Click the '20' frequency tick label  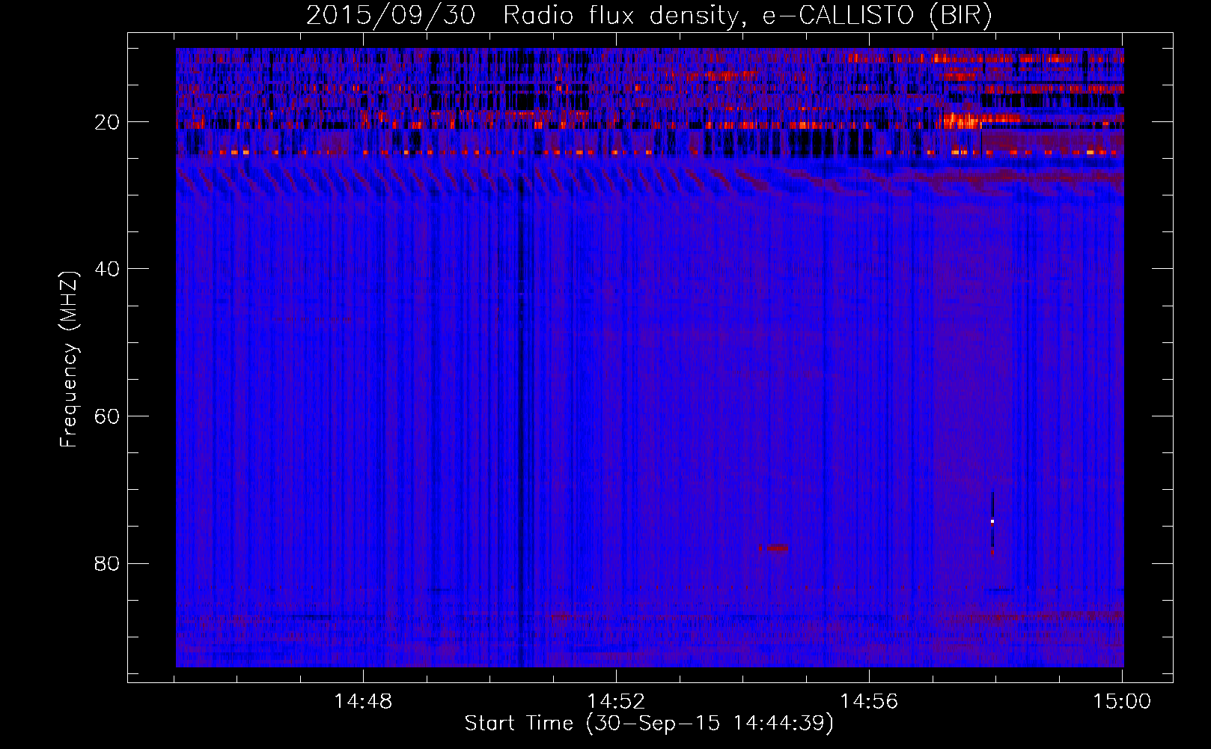coord(108,122)
